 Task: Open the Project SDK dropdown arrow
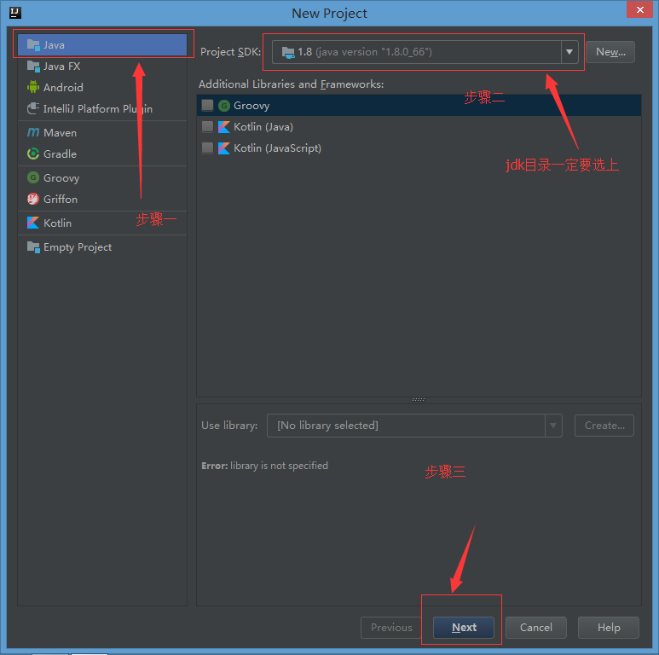point(569,52)
